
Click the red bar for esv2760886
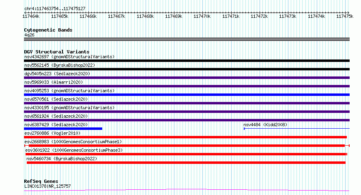tap(185, 137)
